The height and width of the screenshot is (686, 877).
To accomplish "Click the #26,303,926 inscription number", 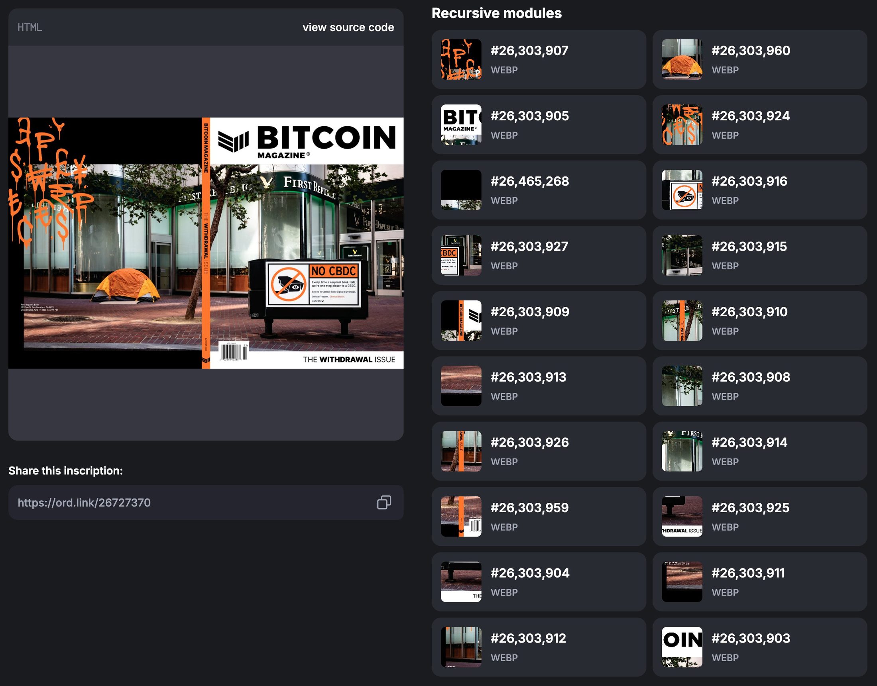I will pyautogui.click(x=530, y=443).
